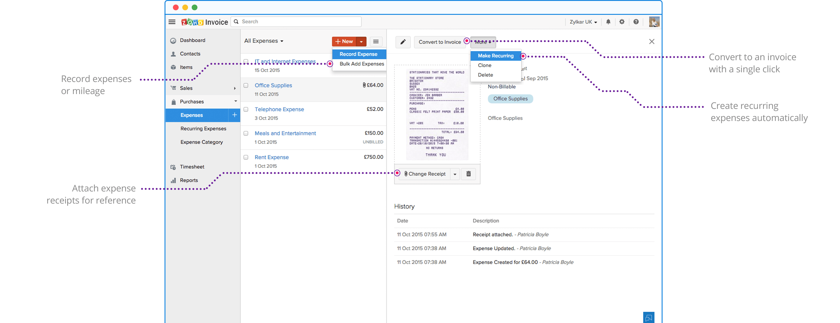
Task: Check the Rent Expense checkbox
Action: pos(246,157)
